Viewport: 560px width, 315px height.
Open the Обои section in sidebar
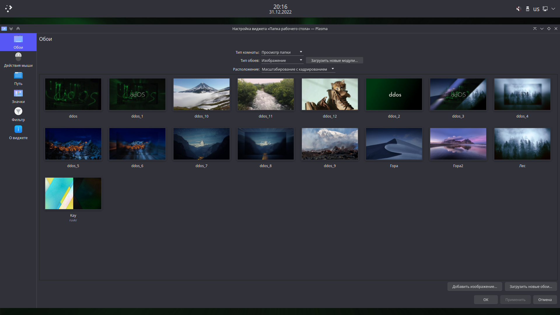point(18,42)
